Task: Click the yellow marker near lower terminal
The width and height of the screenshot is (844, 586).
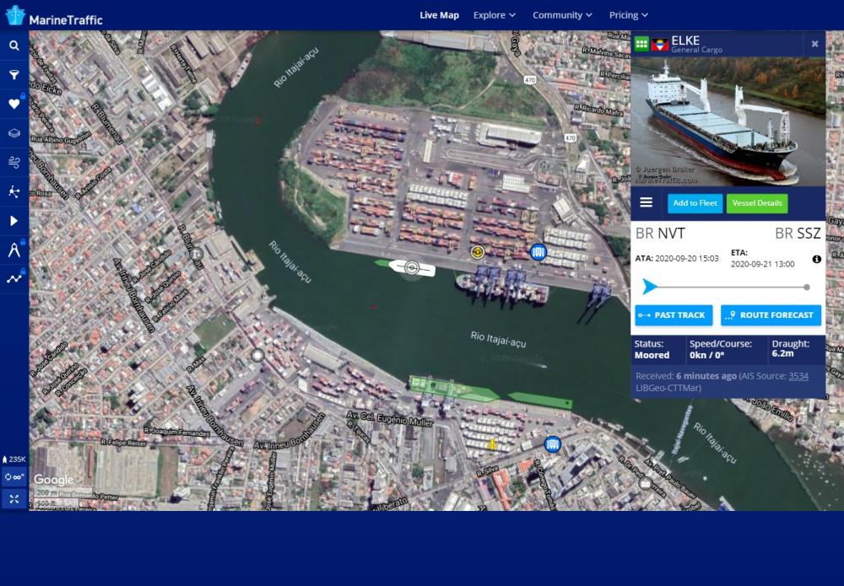Action: click(492, 444)
